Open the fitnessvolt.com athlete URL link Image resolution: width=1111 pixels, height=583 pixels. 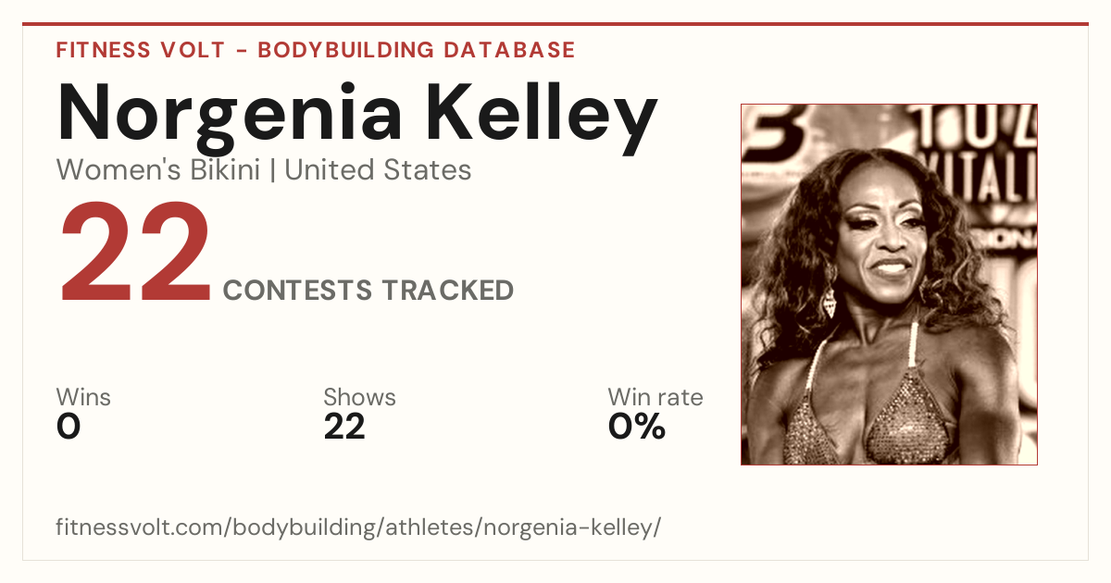point(358,528)
